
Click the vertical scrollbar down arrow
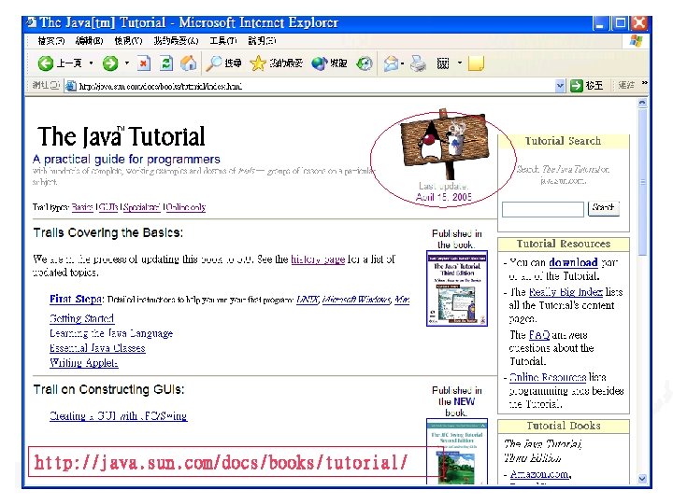coord(642,479)
